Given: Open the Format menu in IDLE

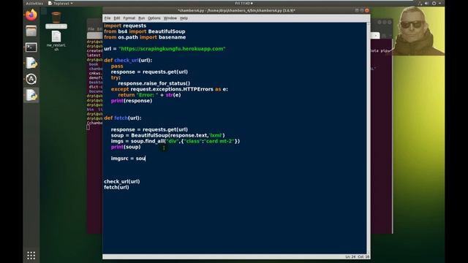Looking at the screenshot, I should [129, 18].
